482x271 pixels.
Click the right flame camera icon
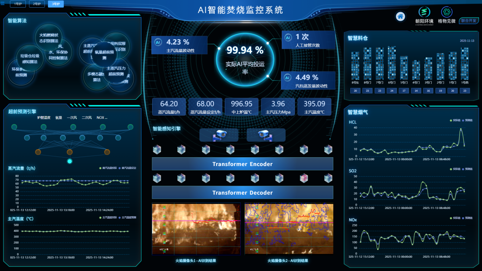coord(266,135)
